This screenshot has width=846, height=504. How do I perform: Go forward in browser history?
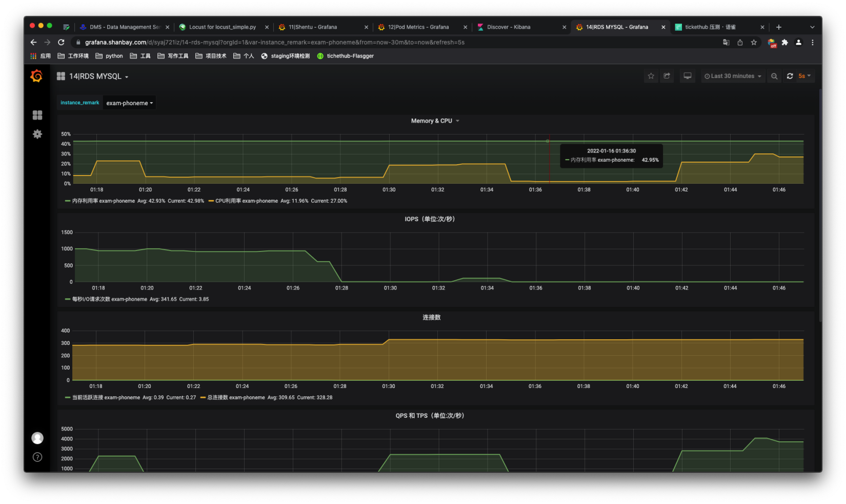(x=47, y=42)
